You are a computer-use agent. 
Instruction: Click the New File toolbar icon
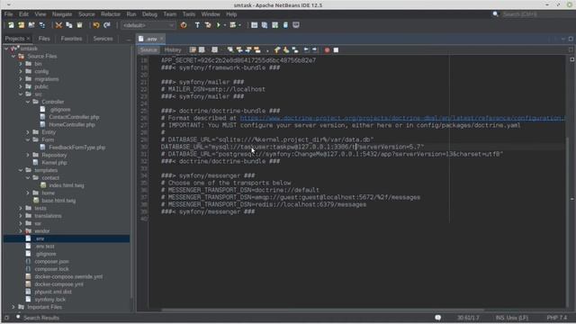pyautogui.click(x=11, y=25)
